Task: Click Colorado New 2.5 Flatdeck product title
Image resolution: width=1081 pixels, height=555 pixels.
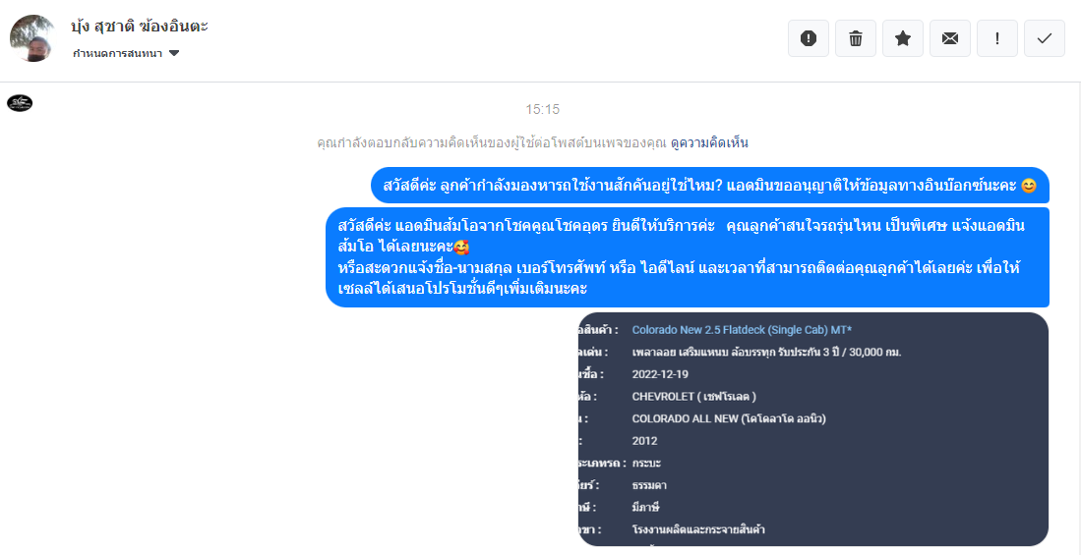Action: tap(742, 330)
